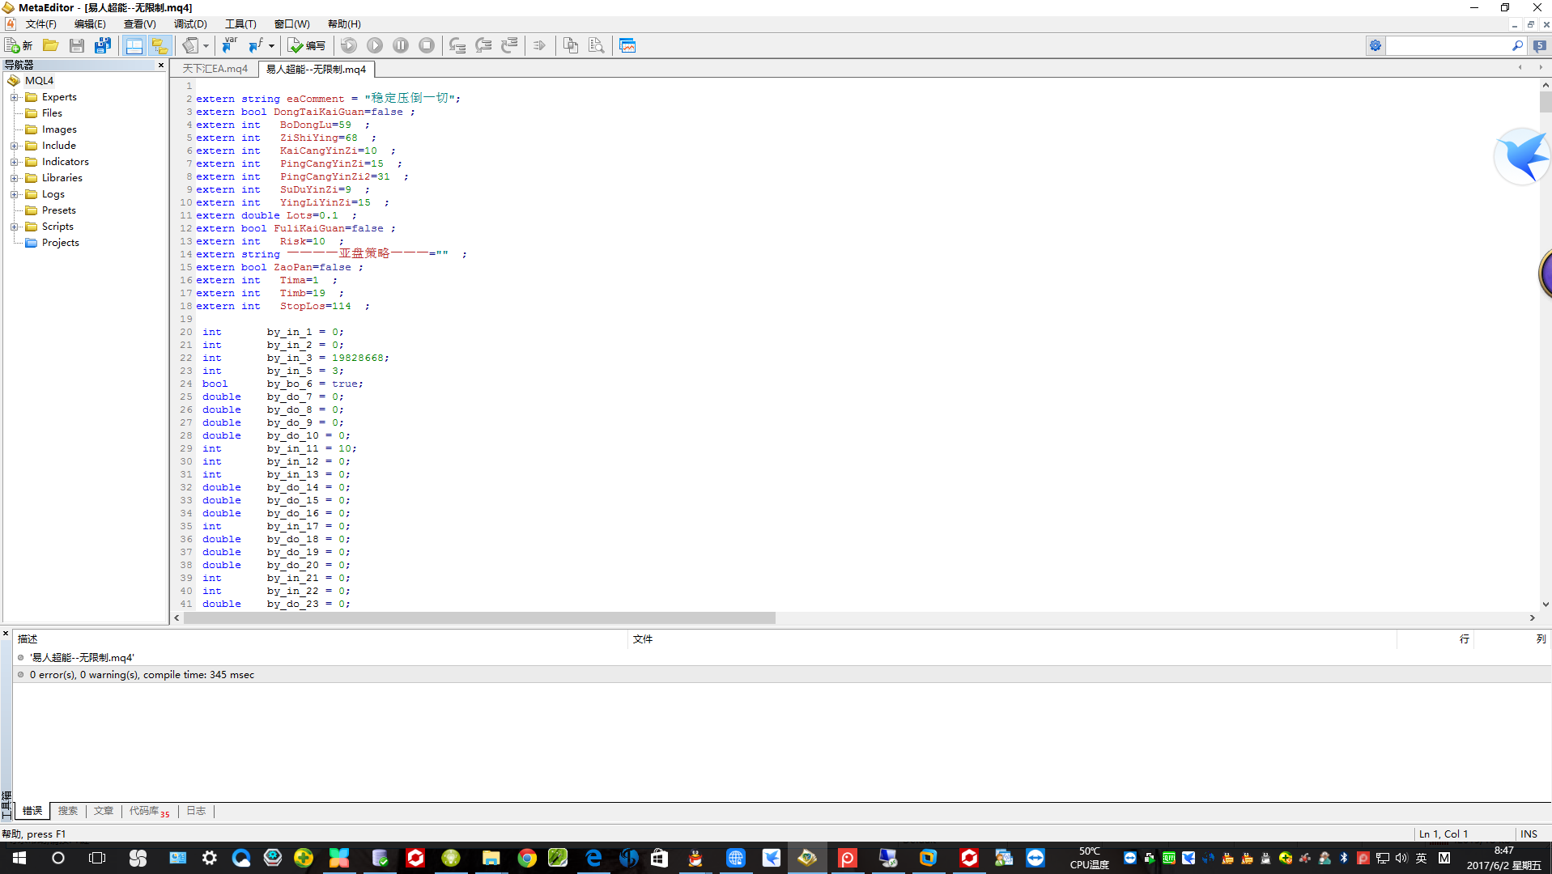The width and height of the screenshot is (1552, 874).
Task: Expand the Indicators folder
Action: (x=15, y=162)
